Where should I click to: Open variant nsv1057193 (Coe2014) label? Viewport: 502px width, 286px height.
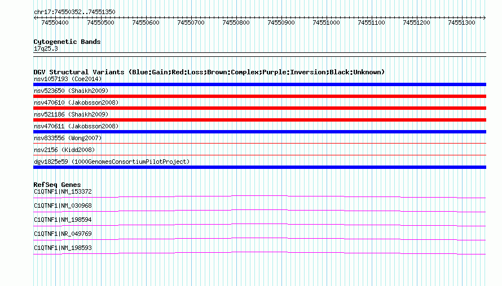(x=68, y=79)
